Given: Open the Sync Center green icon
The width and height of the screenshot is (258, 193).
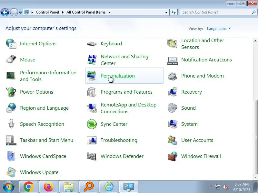Looking at the screenshot, I should click(x=92, y=124).
